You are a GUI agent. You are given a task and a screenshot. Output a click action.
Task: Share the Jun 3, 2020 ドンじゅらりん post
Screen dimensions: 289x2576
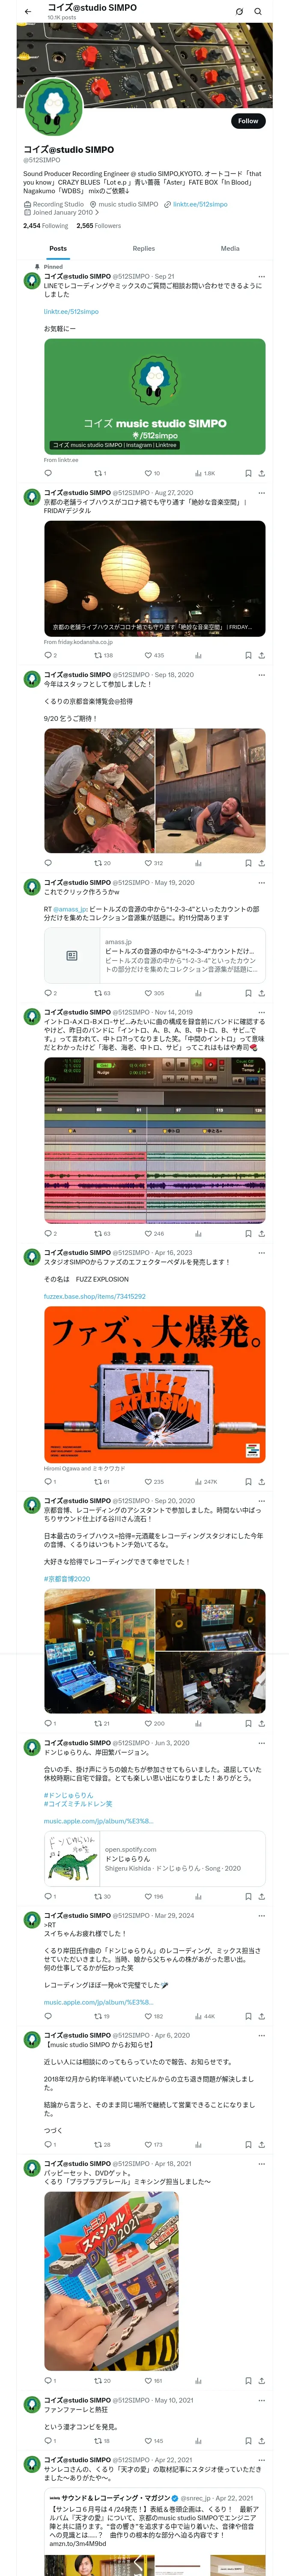(x=261, y=1896)
